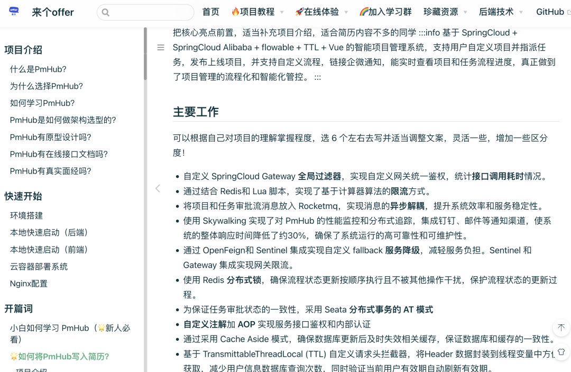Open sidebar link 云容器部署系统
Image resolution: width=571 pixels, height=372 pixels.
(x=39, y=267)
